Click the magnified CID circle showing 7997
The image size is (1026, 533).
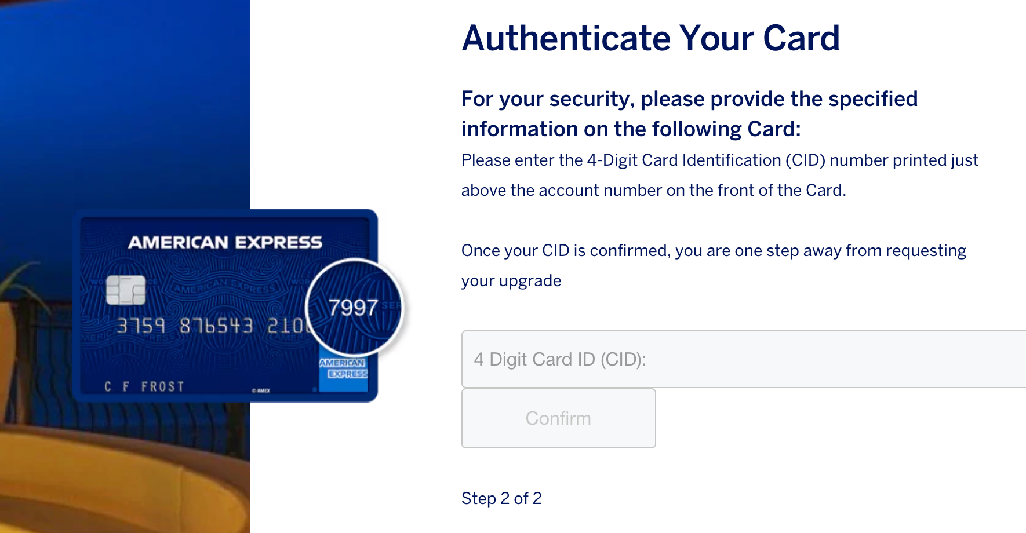pyautogui.click(x=352, y=308)
